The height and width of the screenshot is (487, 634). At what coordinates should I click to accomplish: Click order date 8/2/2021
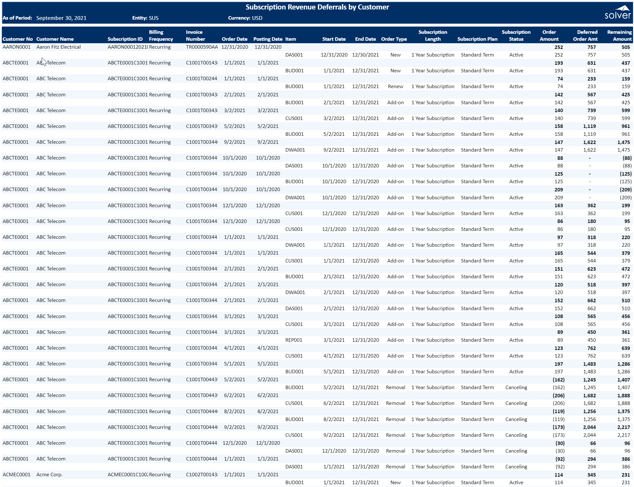pyautogui.click(x=234, y=412)
